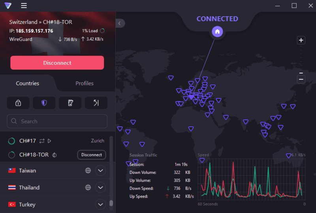Click the server list scrollbar thumb
The width and height of the screenshot is (316, 213).
pyautogui.click(x=111, y=203)
